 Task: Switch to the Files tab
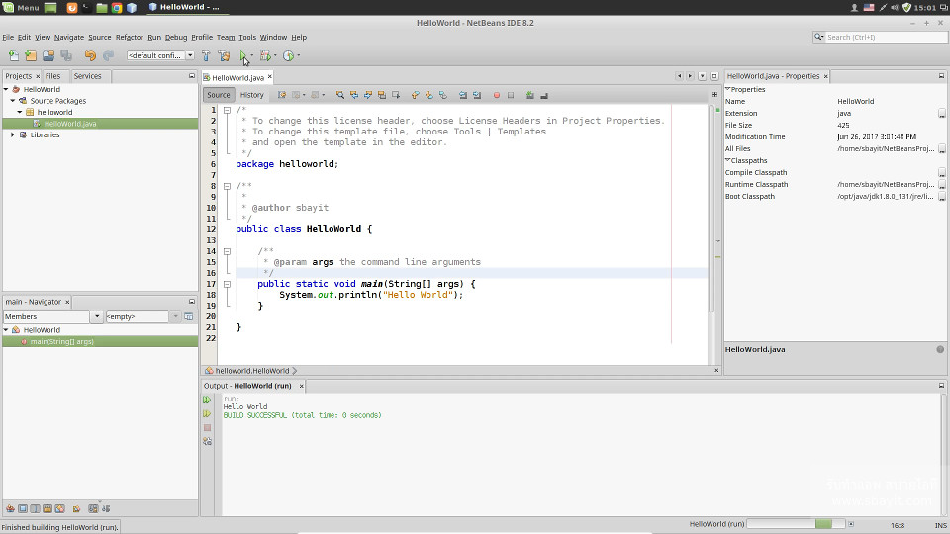point(52,76)
